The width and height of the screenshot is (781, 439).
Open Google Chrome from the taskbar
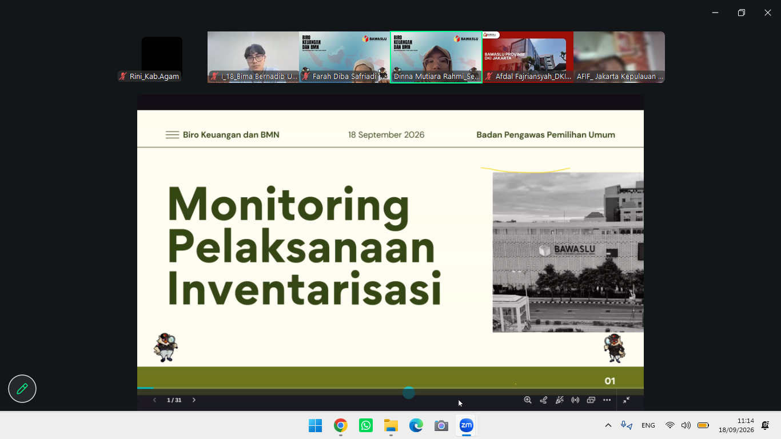coord(341,425)
